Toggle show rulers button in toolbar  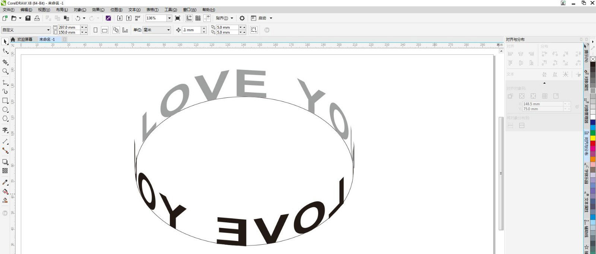189,18
